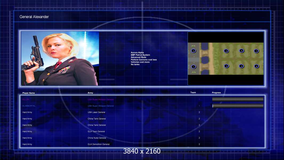Click the General Alexander title text
The image size is (284, 160).
coord(34,17)
